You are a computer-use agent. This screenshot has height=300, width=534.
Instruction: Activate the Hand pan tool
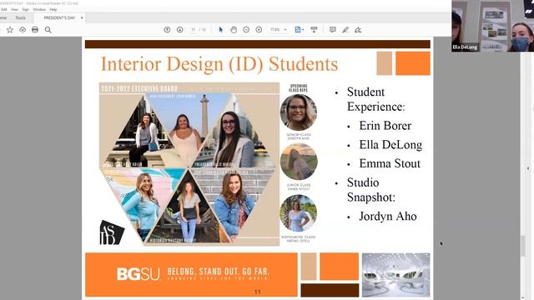(x=234, y=30)
